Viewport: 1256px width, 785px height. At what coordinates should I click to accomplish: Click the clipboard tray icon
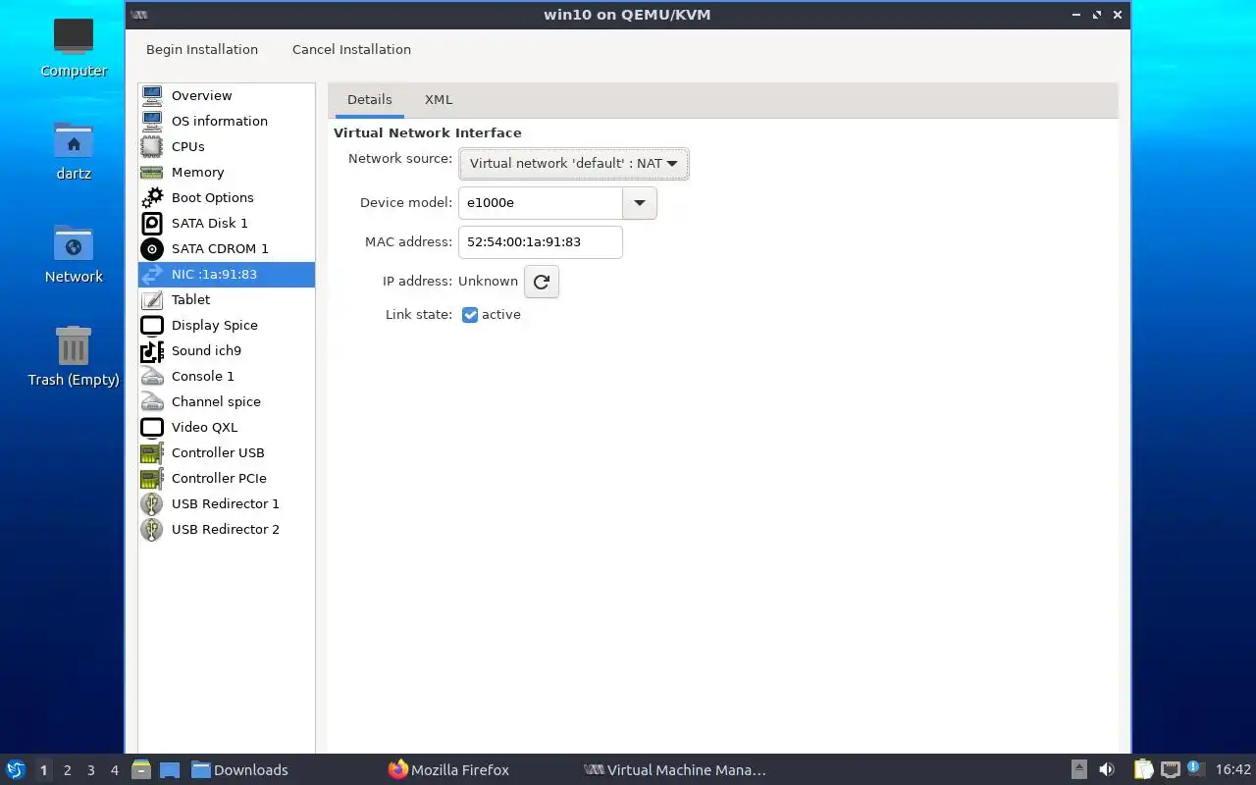[x=1144, y=769]
